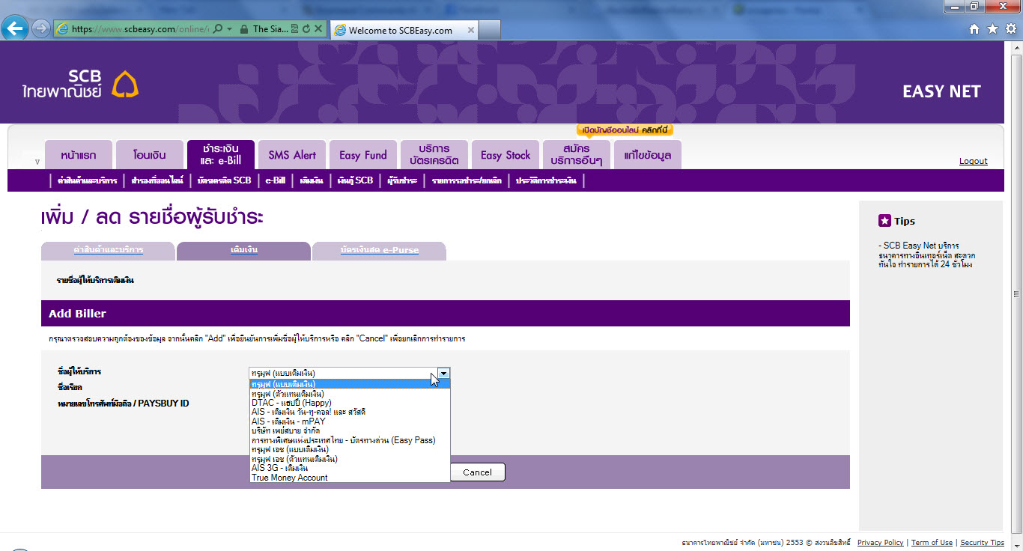
Task: Stop loading with the address bar X
Action: pyautogui.click(x=318, y=29)
